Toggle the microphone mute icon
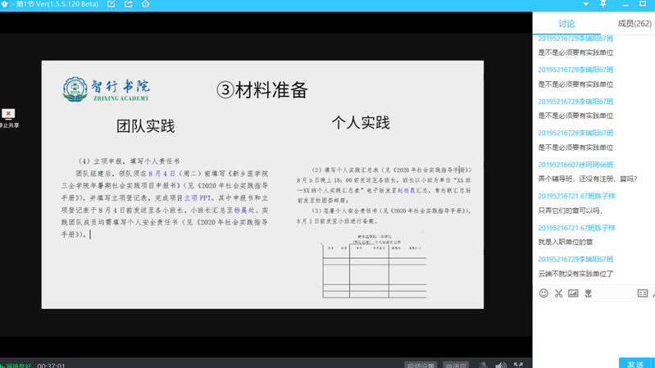655x368 pixels. pos(484,365)
